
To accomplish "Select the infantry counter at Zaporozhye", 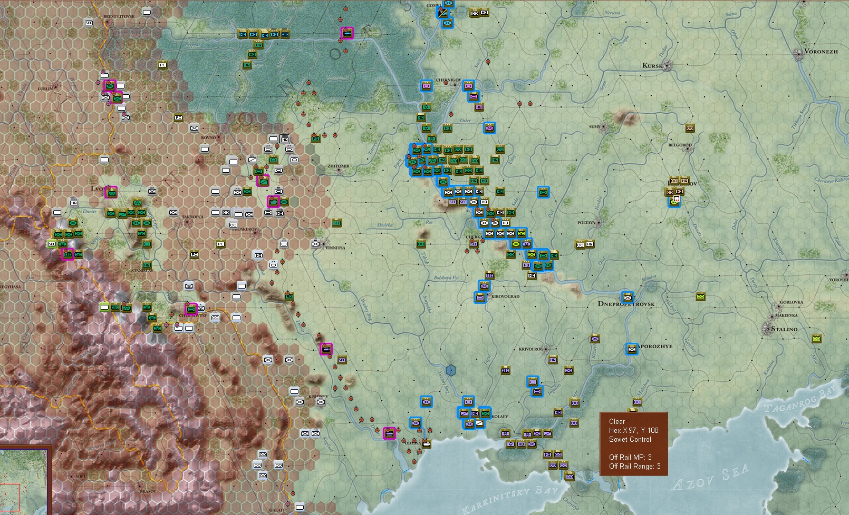I will click(632, 349).
